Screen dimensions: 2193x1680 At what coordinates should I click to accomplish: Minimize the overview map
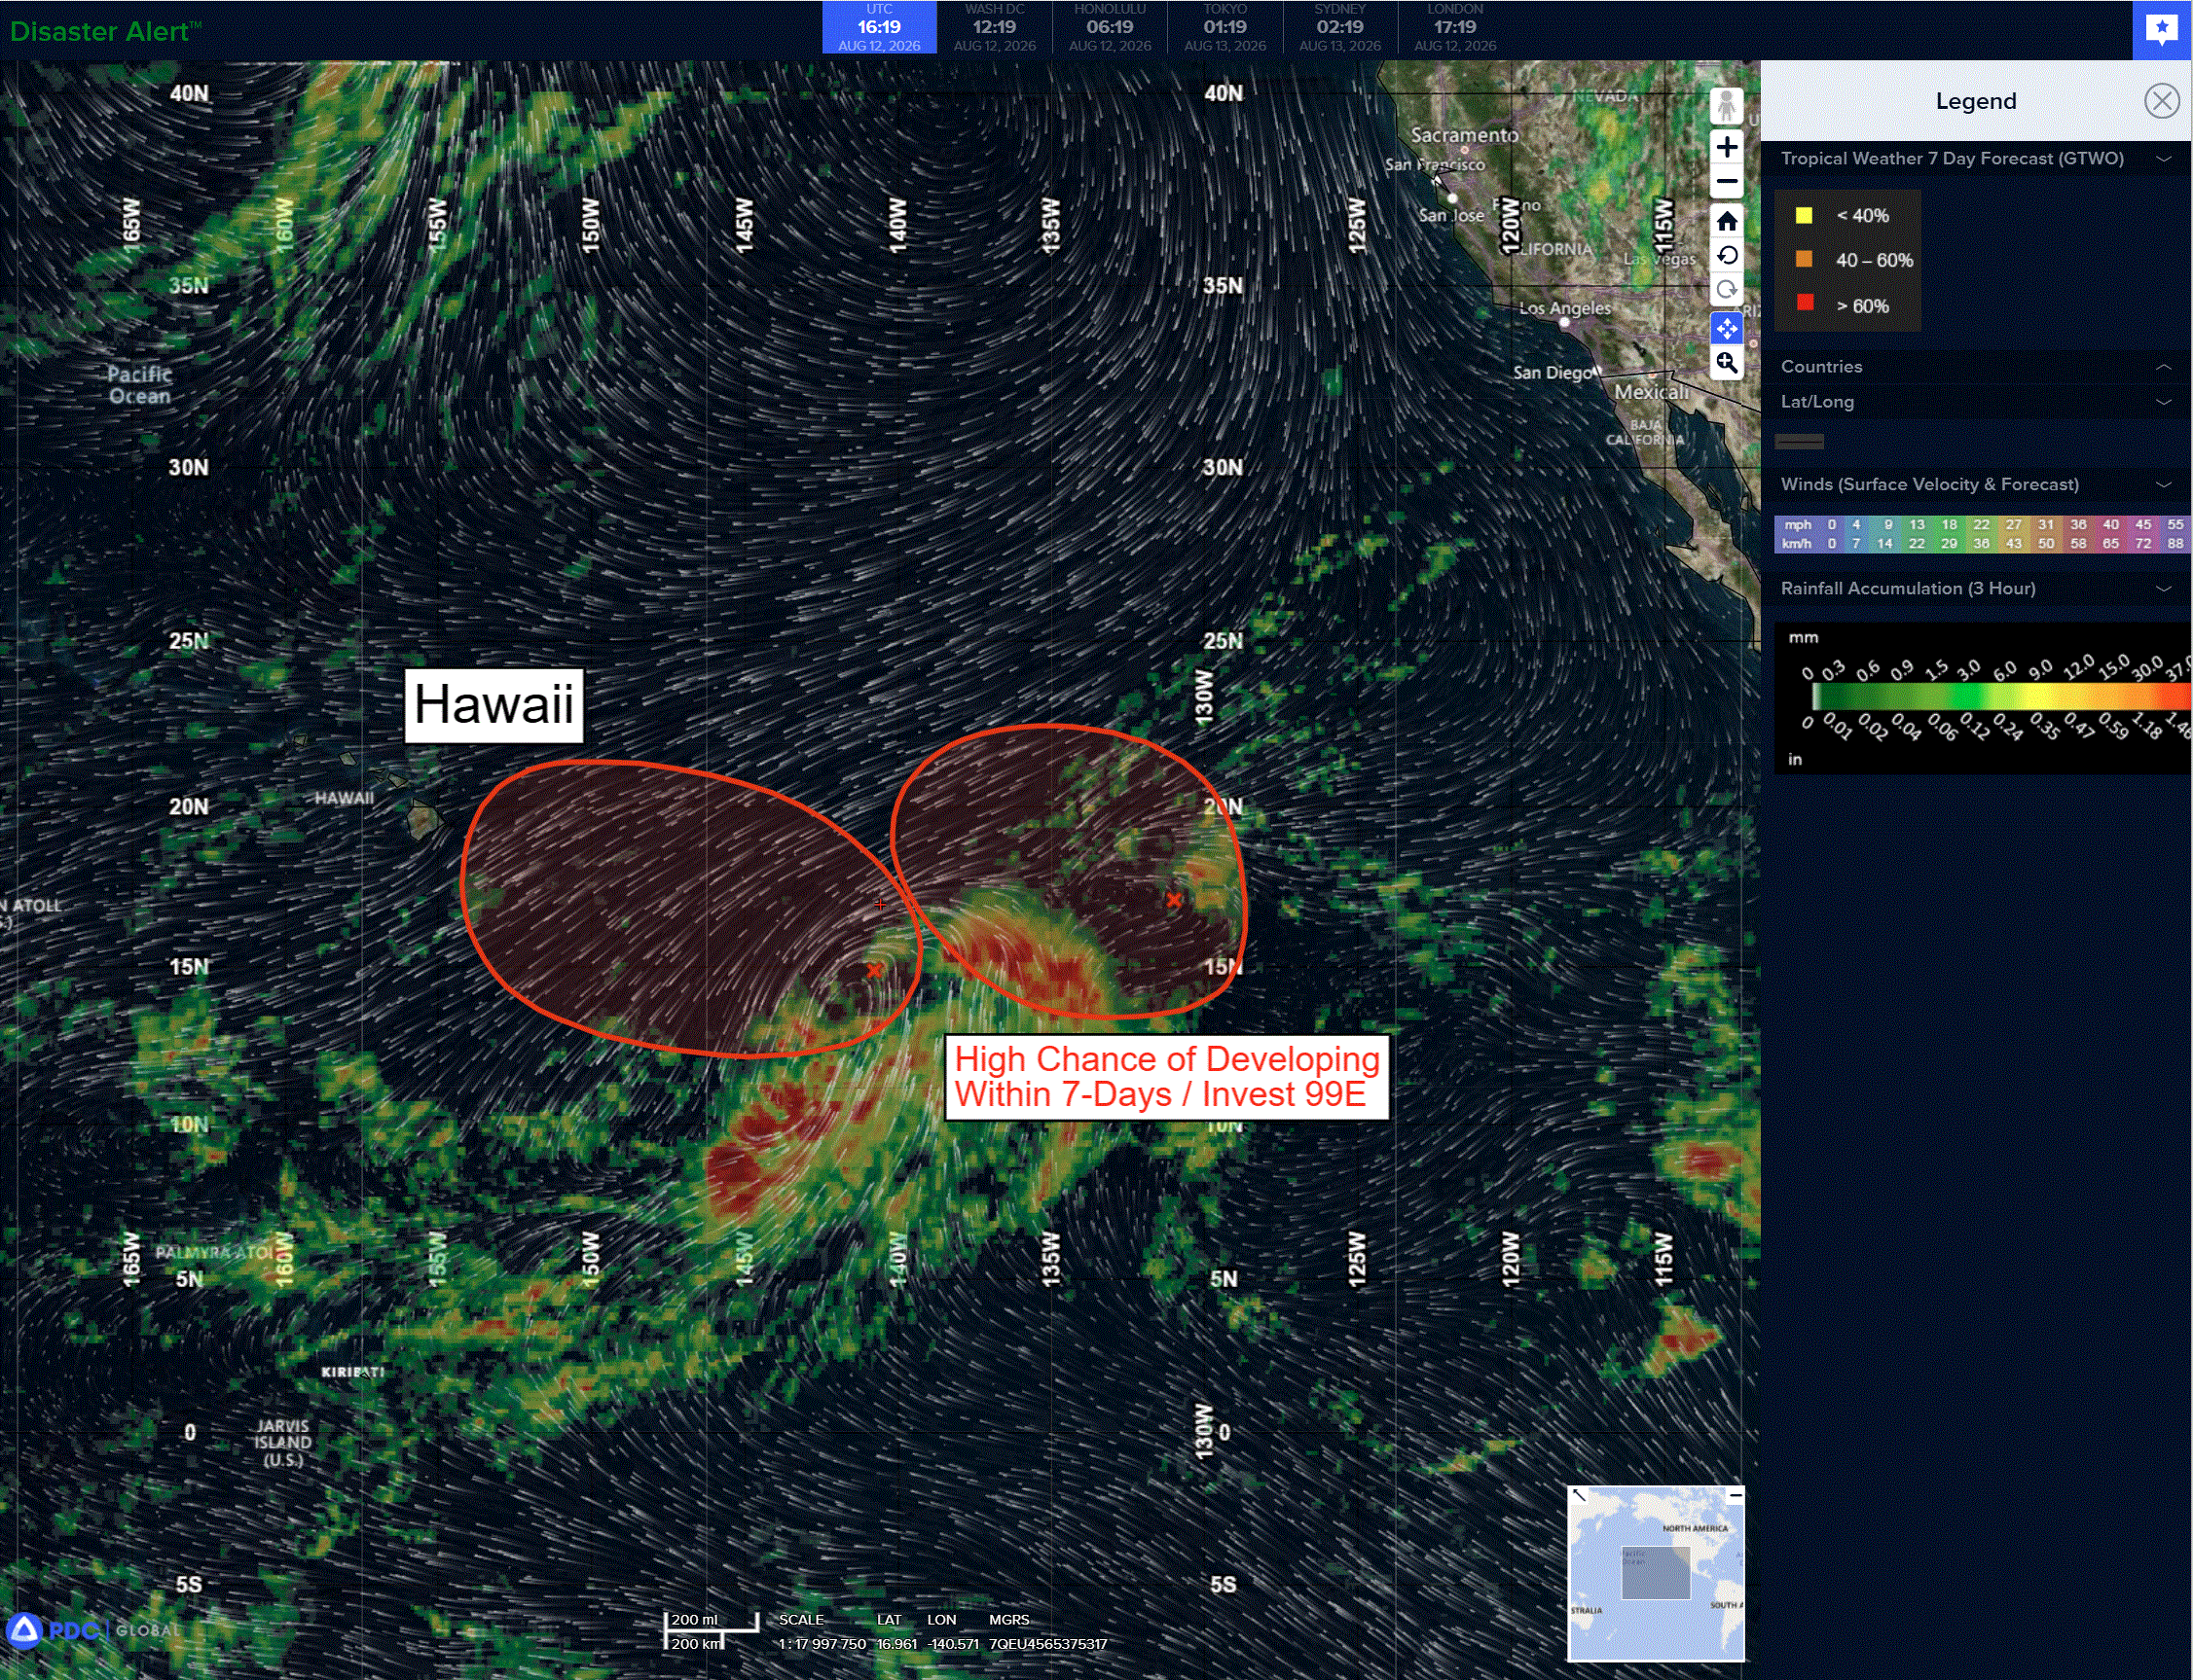(x=1736, y=1495)
